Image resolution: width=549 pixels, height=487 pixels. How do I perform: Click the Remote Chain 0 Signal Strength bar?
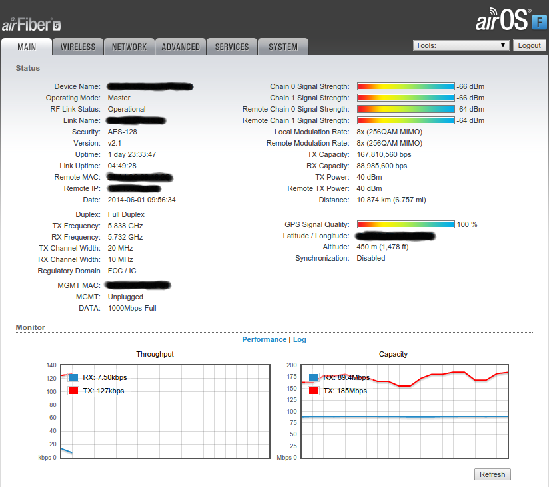point(406,109)
